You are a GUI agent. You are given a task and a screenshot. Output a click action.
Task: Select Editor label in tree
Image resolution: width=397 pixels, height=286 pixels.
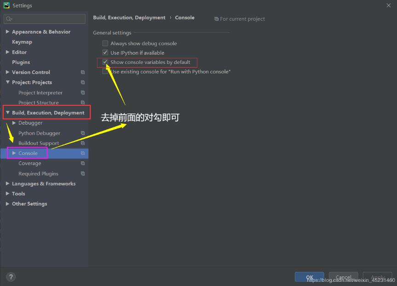(x=19, y=52)
